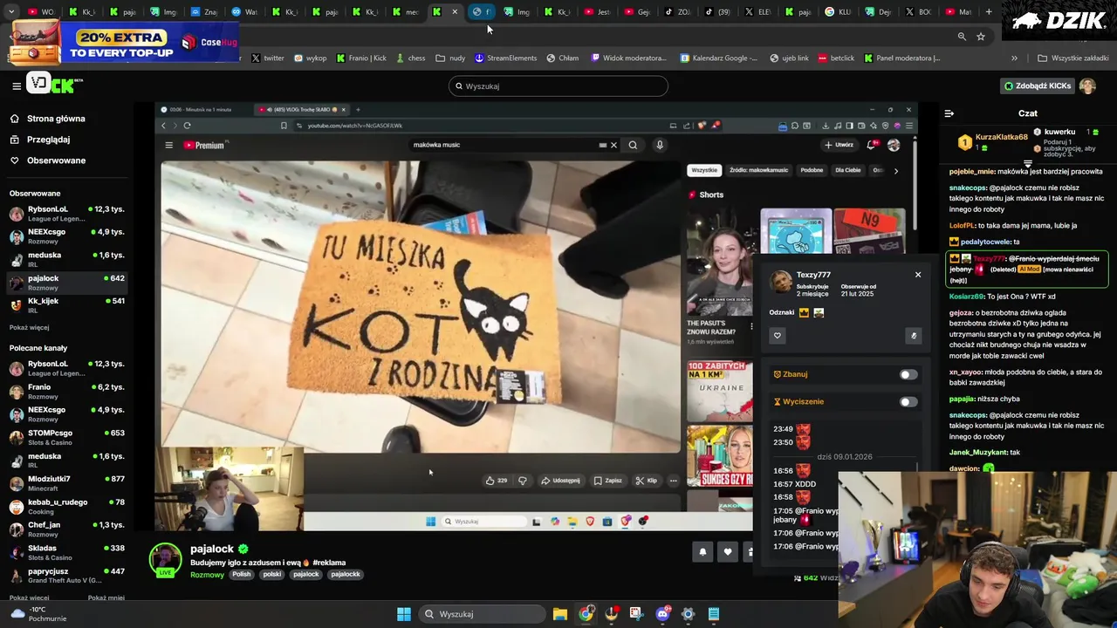Open Kk_kijek channel in sidebar
The height and width of the screenshot is (628, 1117).
[x=67, y=305]
